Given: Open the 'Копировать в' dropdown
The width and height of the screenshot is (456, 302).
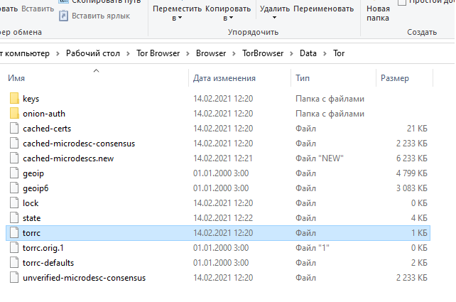Looking at the screenshot, I should (x=227, y=13).
